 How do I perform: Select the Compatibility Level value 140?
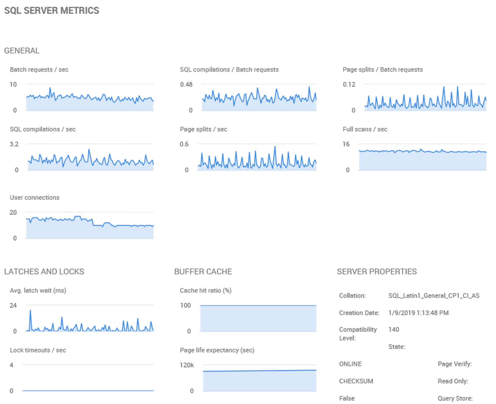(x=394, y=329)
